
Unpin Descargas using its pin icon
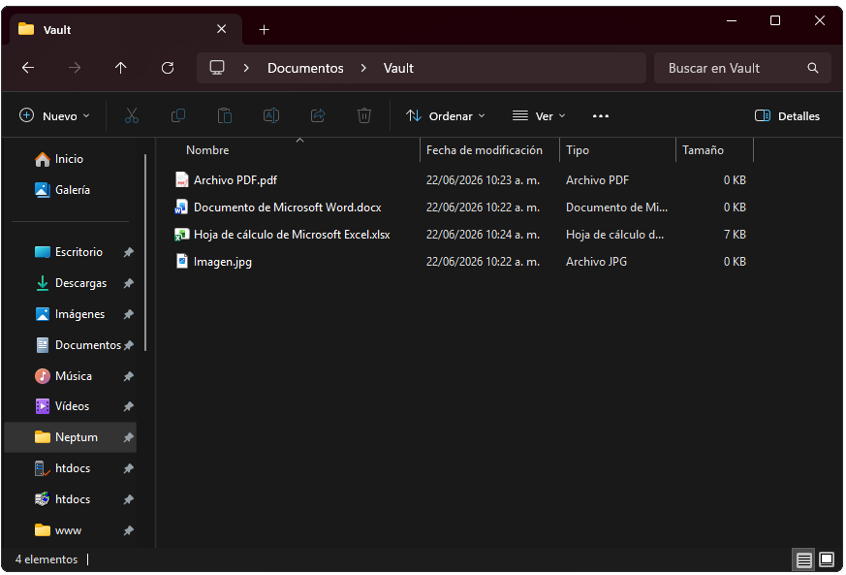129,283
